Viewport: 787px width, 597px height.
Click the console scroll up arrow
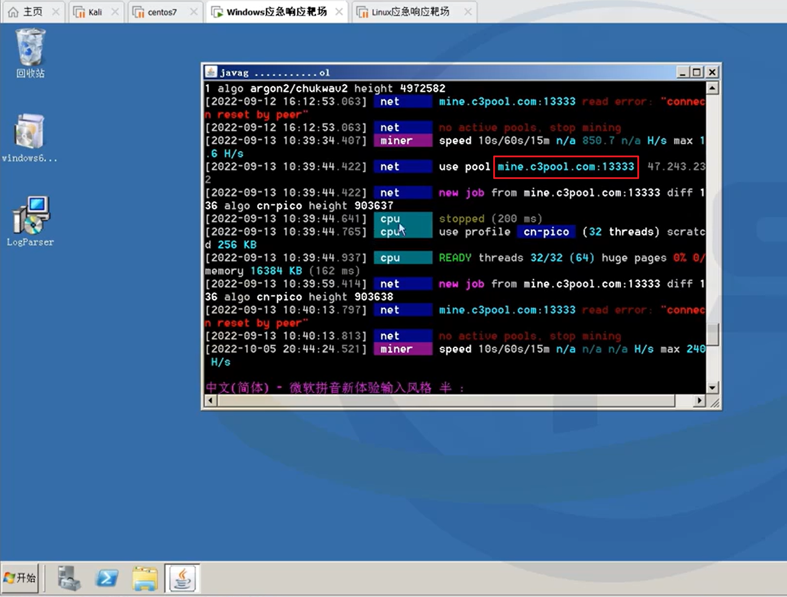(712, 88)
